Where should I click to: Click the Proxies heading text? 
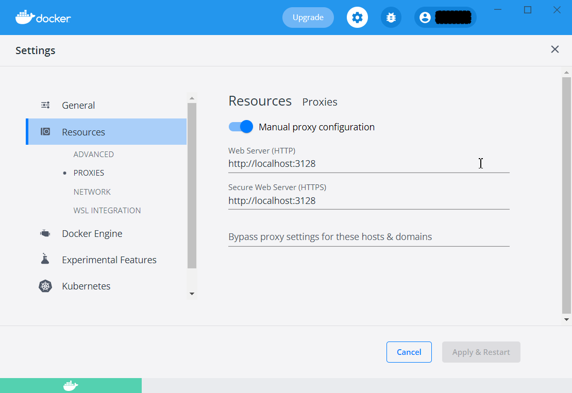(x=319, y=102)
